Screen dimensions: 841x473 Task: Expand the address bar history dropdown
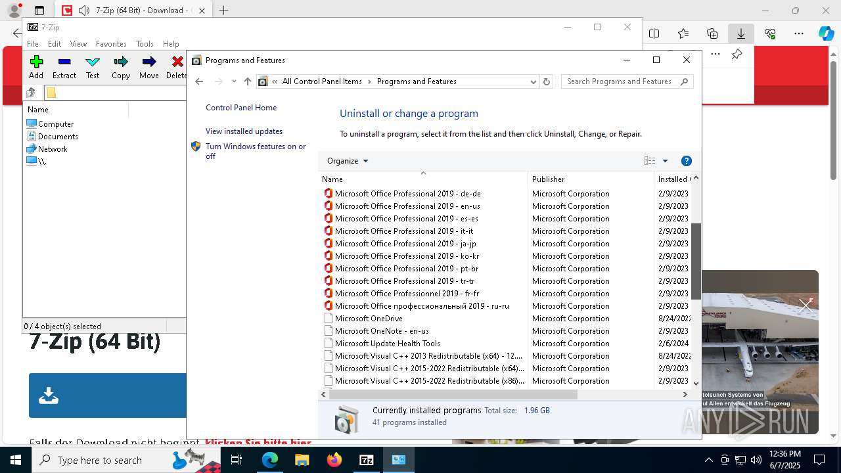[x=533, y=81]
